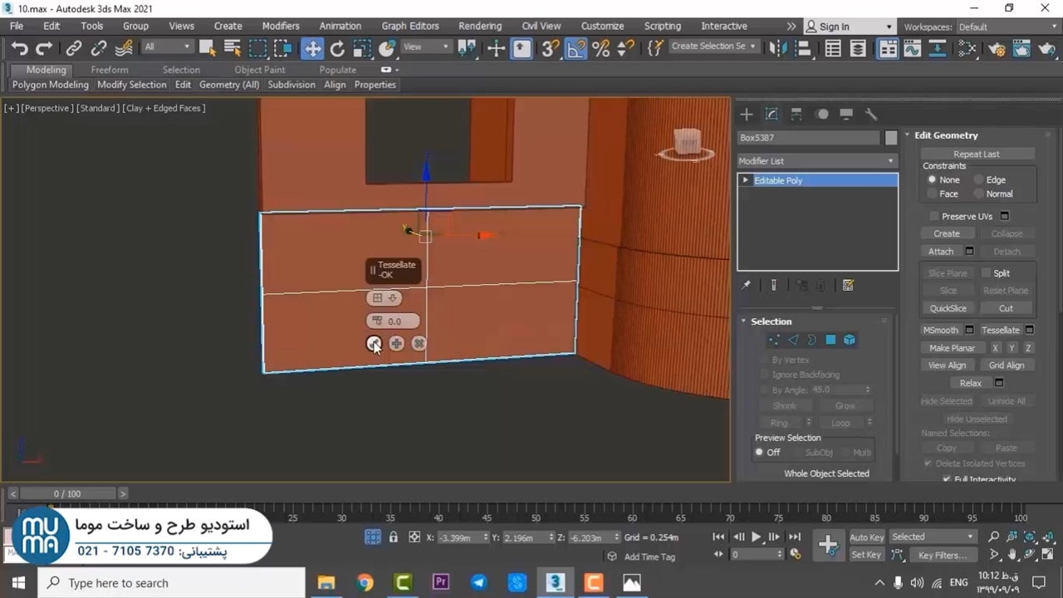Open the Utilities wrench panel
The width and height of the screenshot is (1063, 598).
click(871, 115)
